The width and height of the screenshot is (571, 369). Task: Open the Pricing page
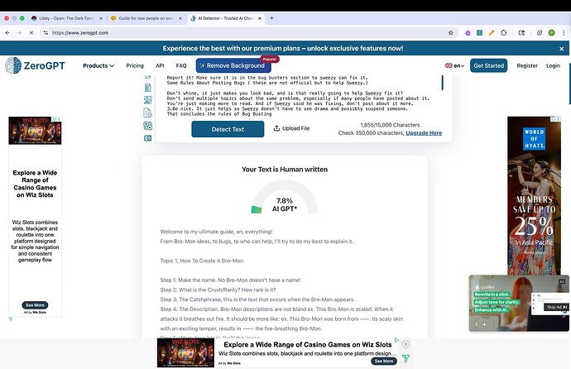[135, 65]
